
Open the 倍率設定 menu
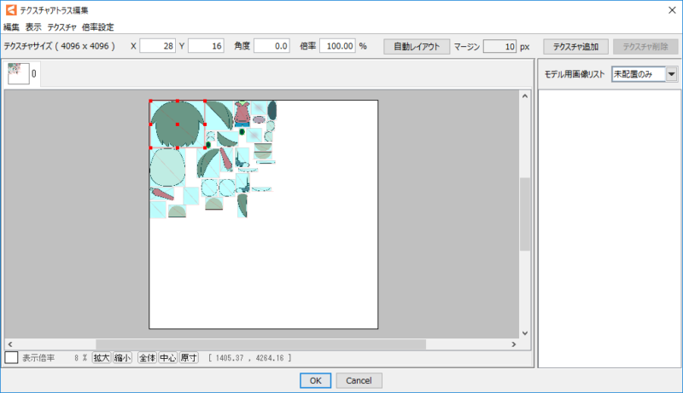[x=98, y=27]
